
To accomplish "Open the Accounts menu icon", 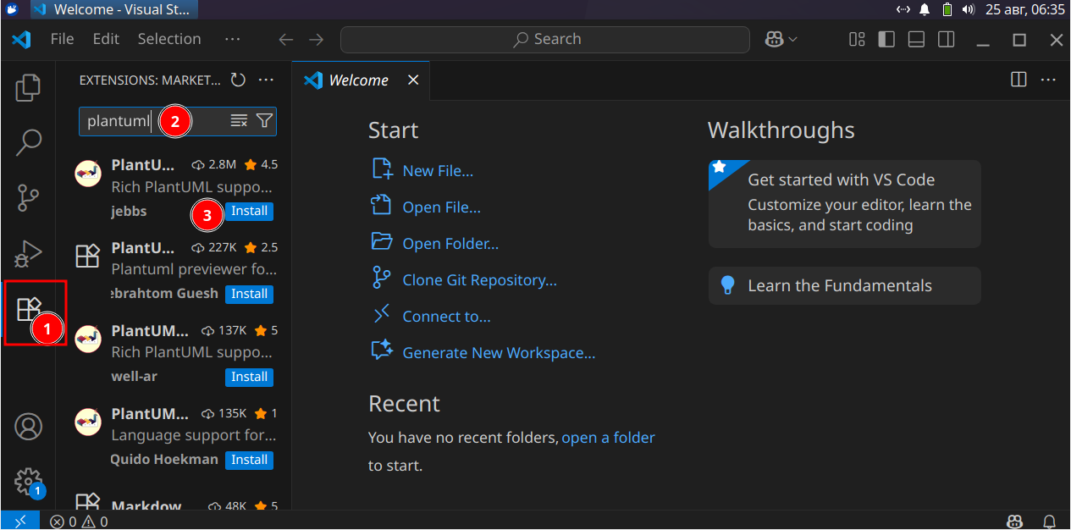I will [x=29, y=427].
